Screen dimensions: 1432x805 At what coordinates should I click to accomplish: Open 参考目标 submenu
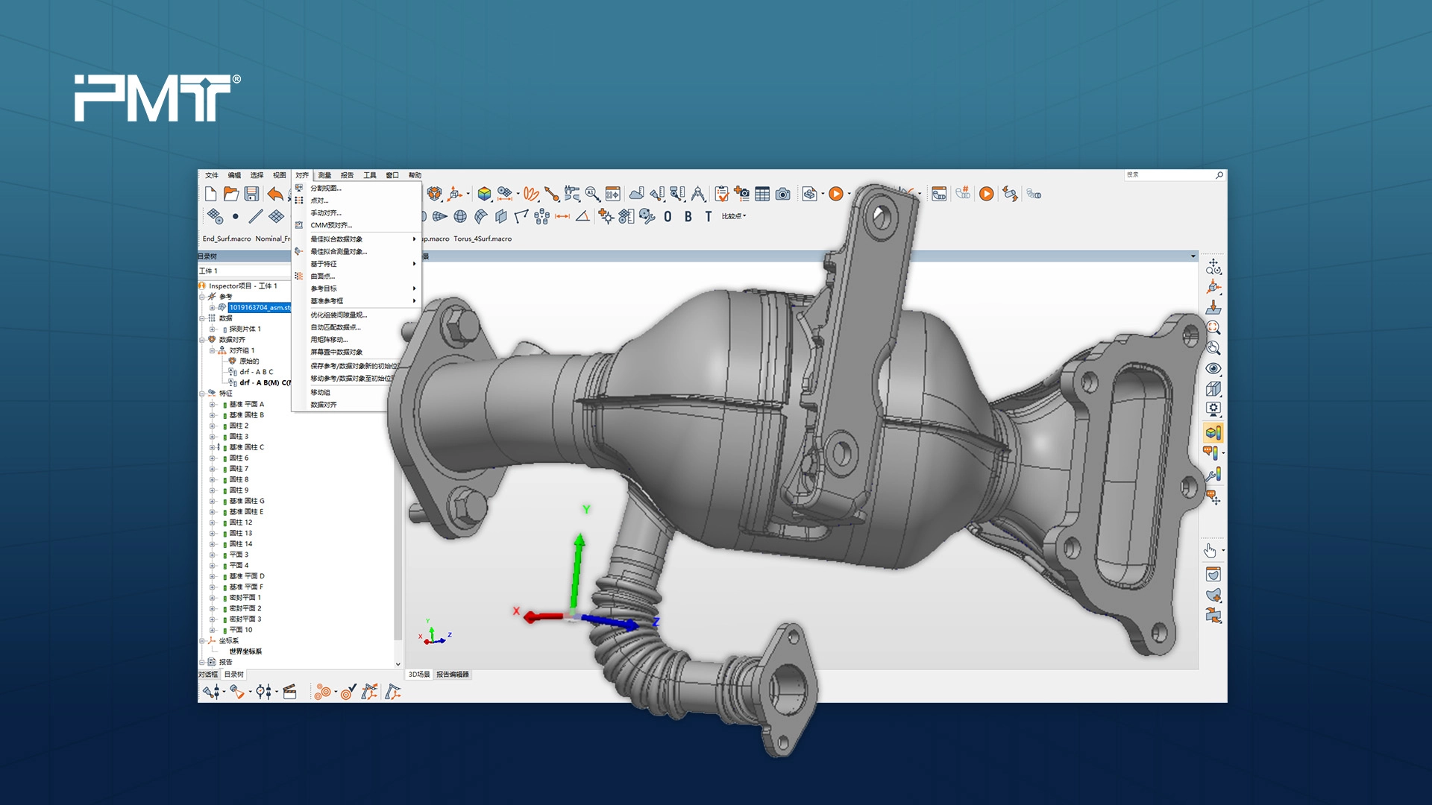click(357, 288)
